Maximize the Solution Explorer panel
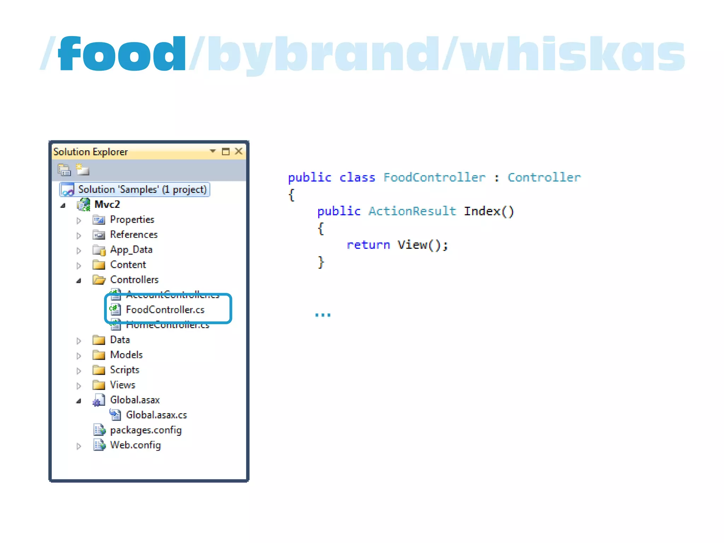724x543 pixels. (226, 152)
